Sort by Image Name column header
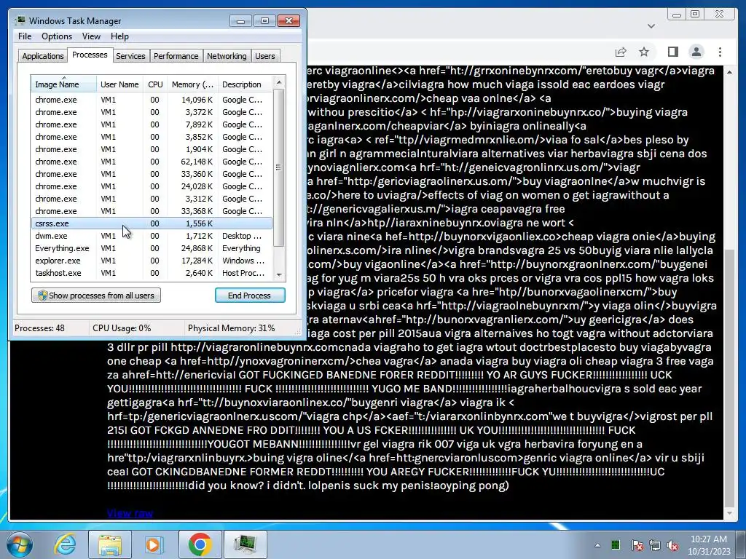 [63, 84]
